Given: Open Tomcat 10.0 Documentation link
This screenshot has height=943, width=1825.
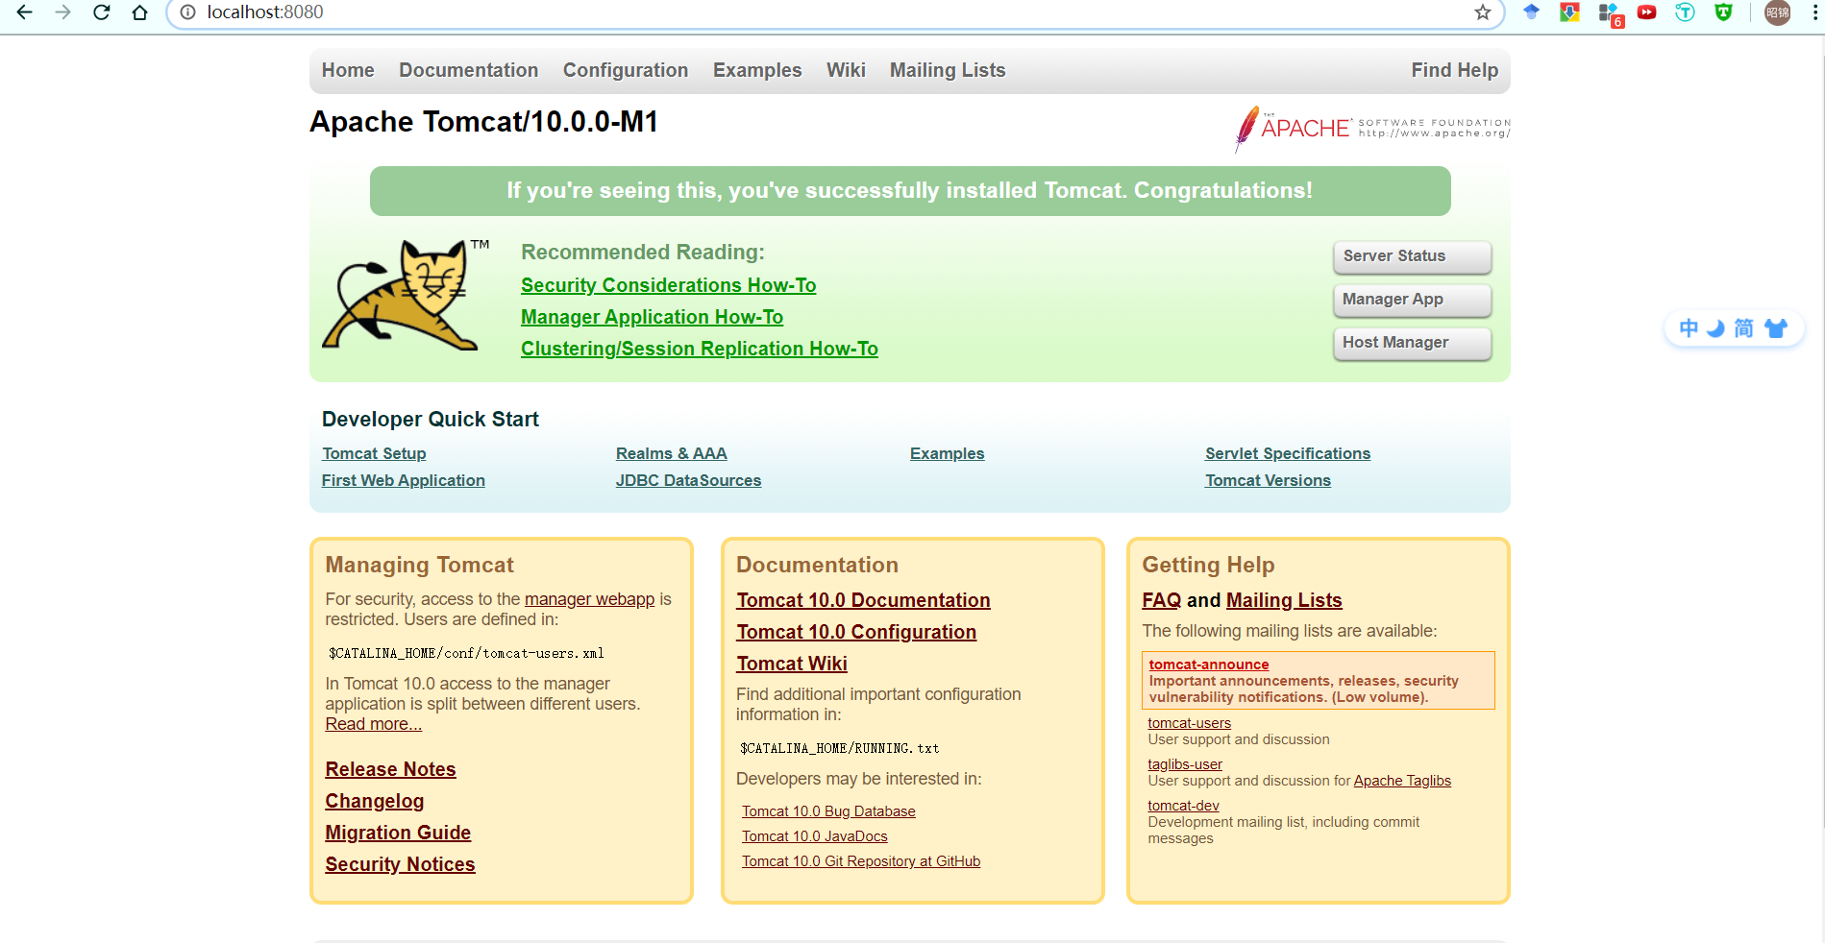Looking at the screenshot, I should 863,600.
